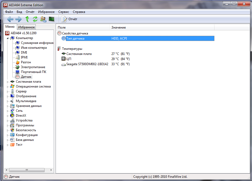Switch to the Избранное tab

pyautogui.click(x=26, y=27)
